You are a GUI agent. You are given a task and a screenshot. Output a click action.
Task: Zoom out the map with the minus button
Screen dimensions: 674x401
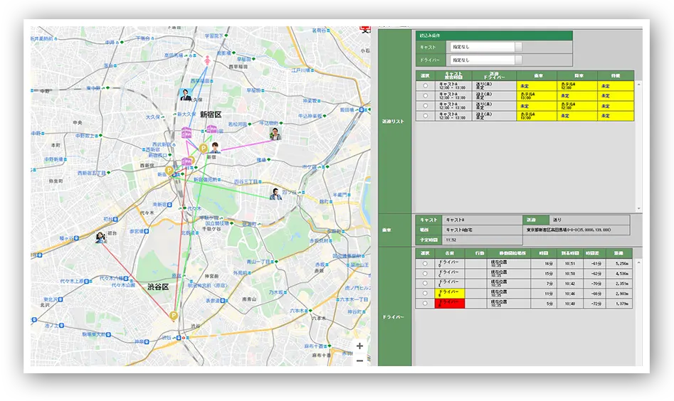pyautogui.click(x=360, y=360)
